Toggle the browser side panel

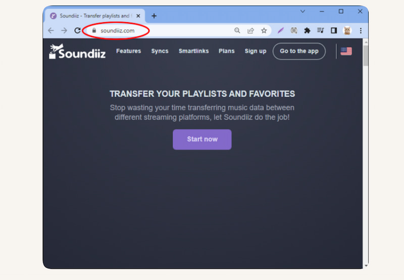tap(334, 31)
